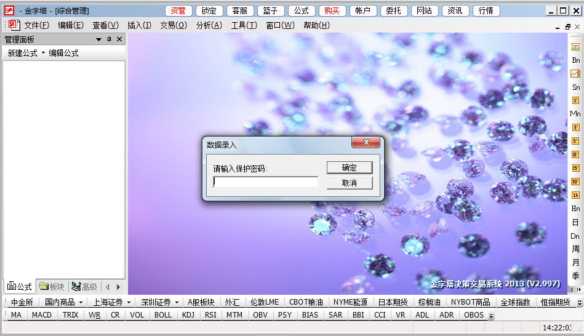Open the 工具(T) menu
The width and height of the screenshot is (584, 336).
pyautogui.click(x=244, y=25)
